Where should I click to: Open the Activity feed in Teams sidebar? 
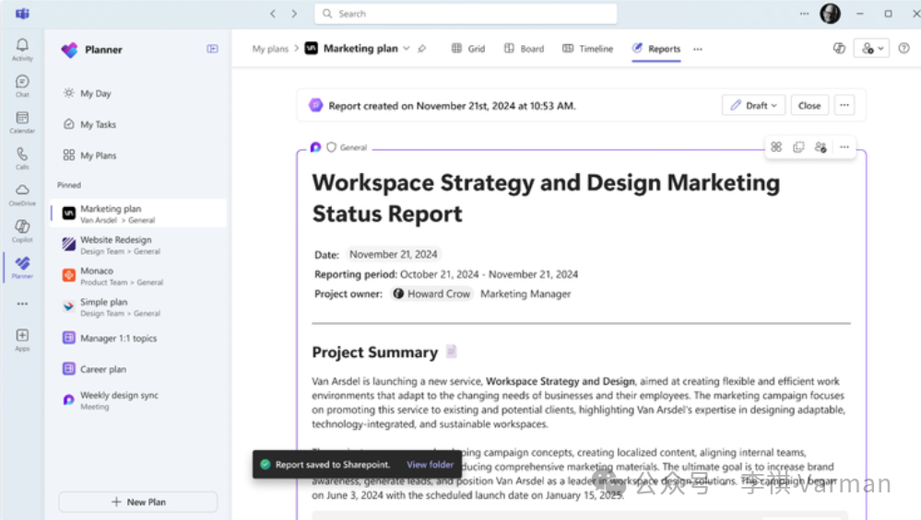coord(22,50)
